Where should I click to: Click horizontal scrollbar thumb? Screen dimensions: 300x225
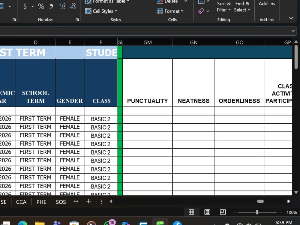(260, 201)
